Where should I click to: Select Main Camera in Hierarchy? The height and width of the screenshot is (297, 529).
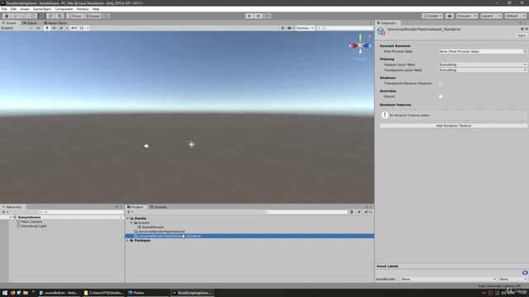tap(31, 222)
